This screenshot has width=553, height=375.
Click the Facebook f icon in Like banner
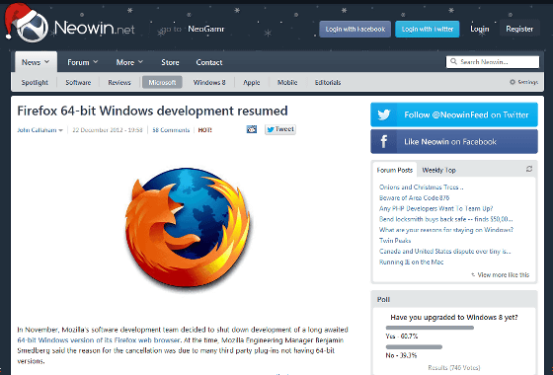(384, 142)
